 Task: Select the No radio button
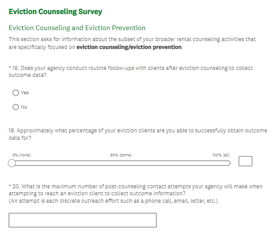click(16, 107)
